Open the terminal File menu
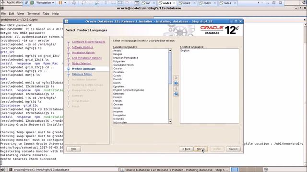Screen dimensions: 307x172 point(3,14)
